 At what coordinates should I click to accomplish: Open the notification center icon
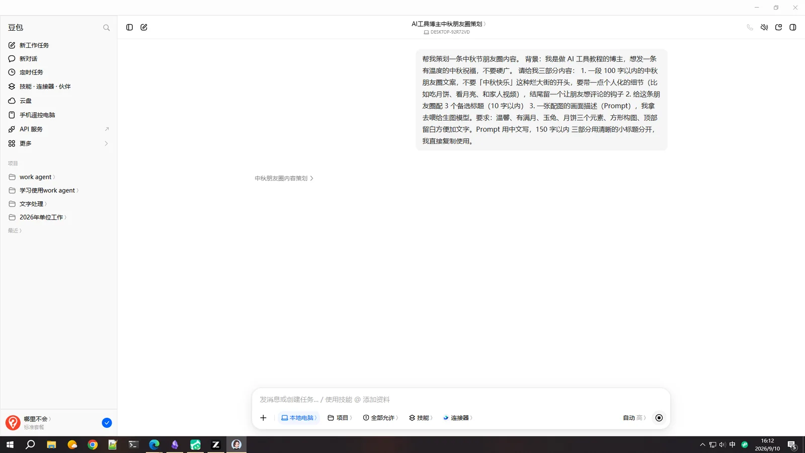tap(792, 445)
